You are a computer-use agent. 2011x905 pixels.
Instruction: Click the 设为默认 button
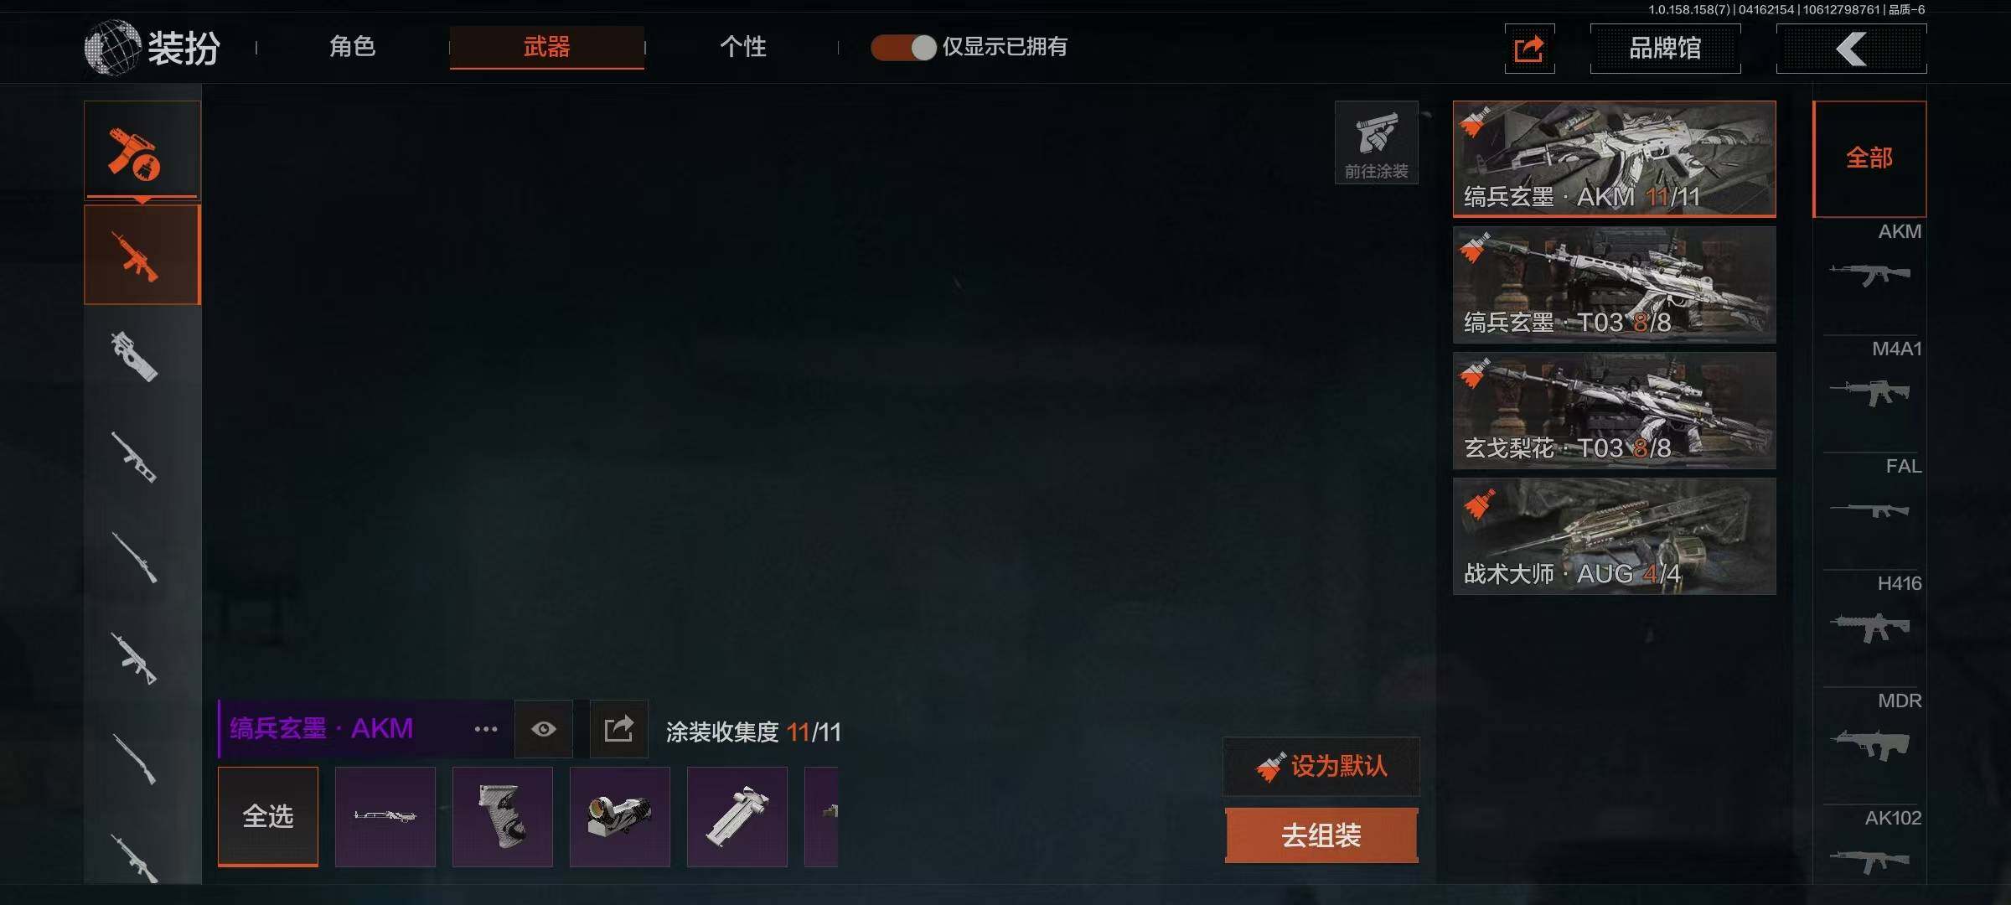1321,766
